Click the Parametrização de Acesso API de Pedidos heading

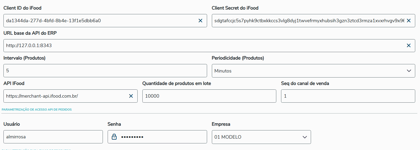pyautogui.click(x=37, y=110)
